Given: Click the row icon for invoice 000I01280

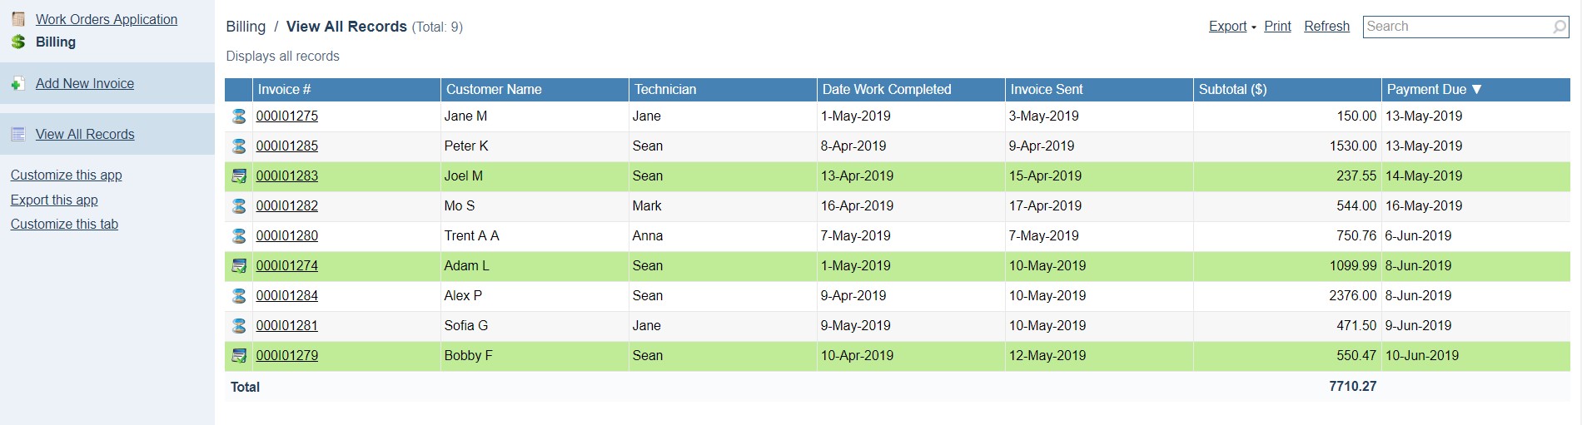Looking at the screenshot, I should 239,236.
